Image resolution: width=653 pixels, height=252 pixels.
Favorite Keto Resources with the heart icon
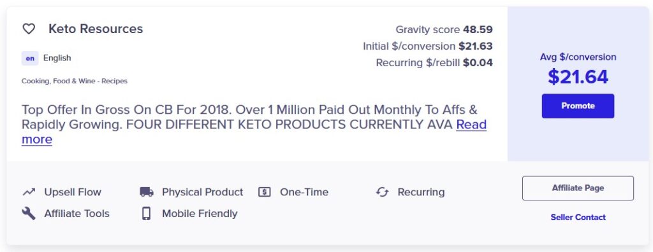point(28,29)
